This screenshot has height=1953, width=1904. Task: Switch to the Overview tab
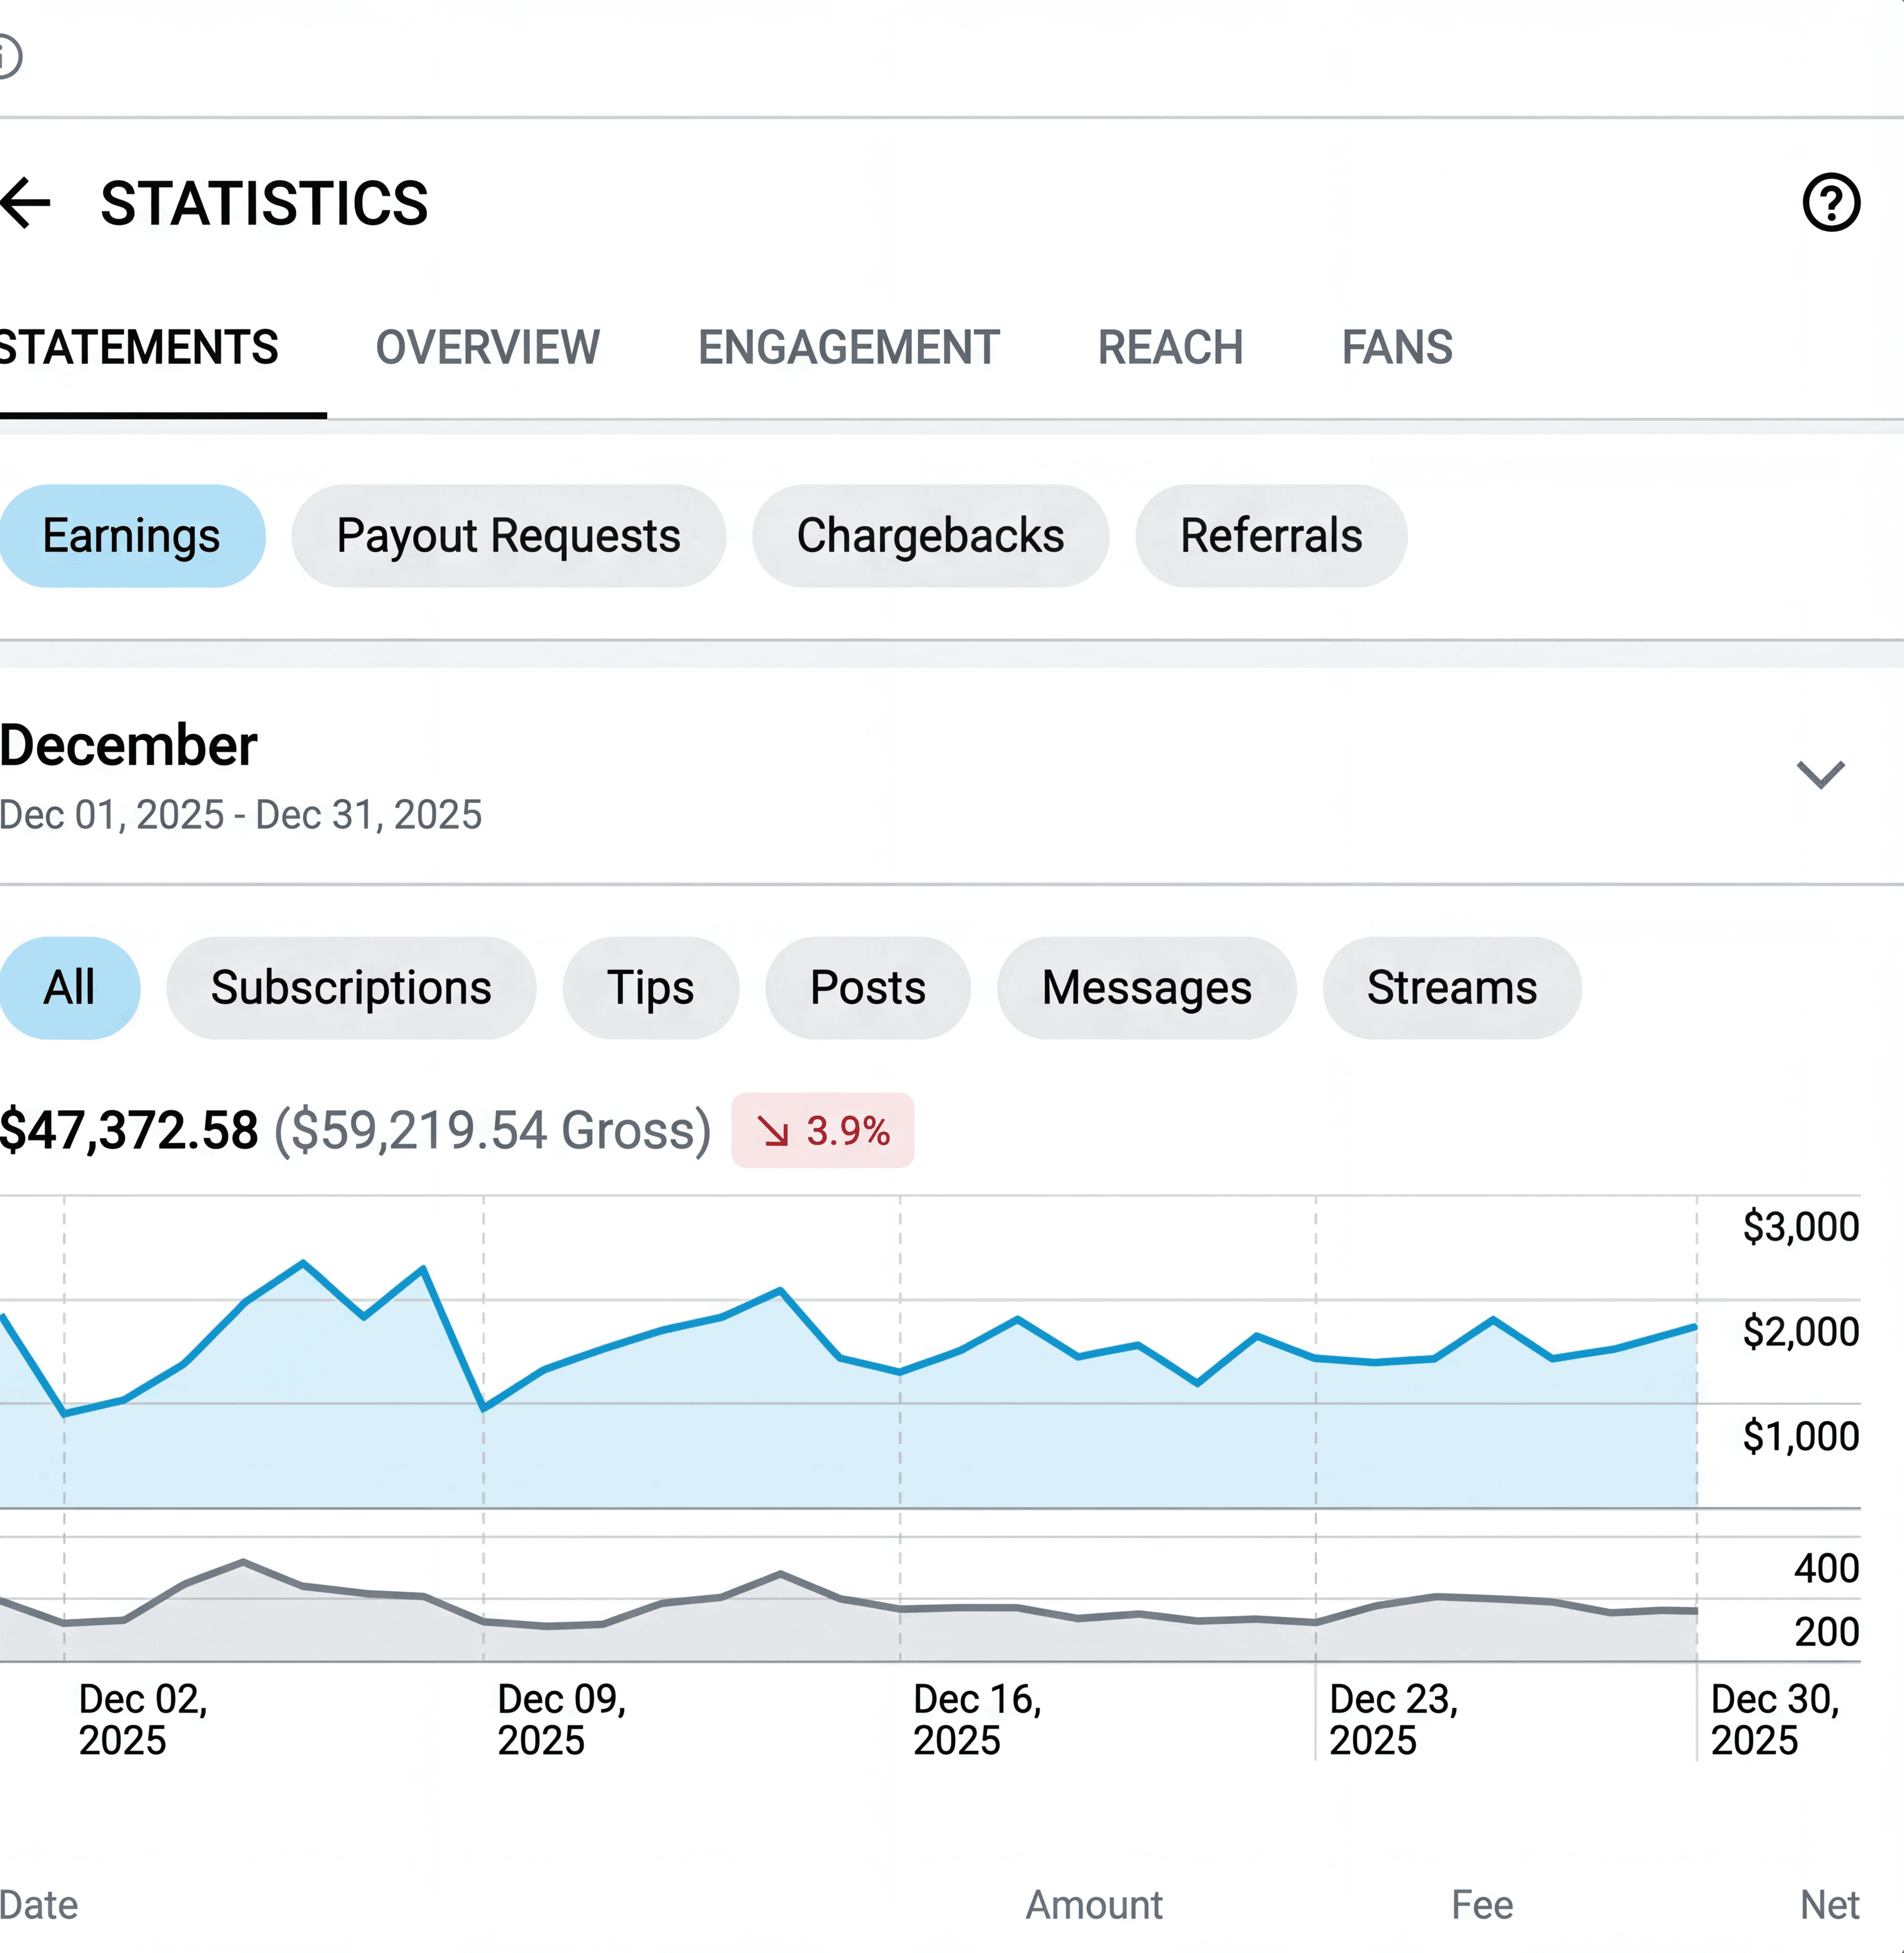pyautogui.click(x=487, y=348)
